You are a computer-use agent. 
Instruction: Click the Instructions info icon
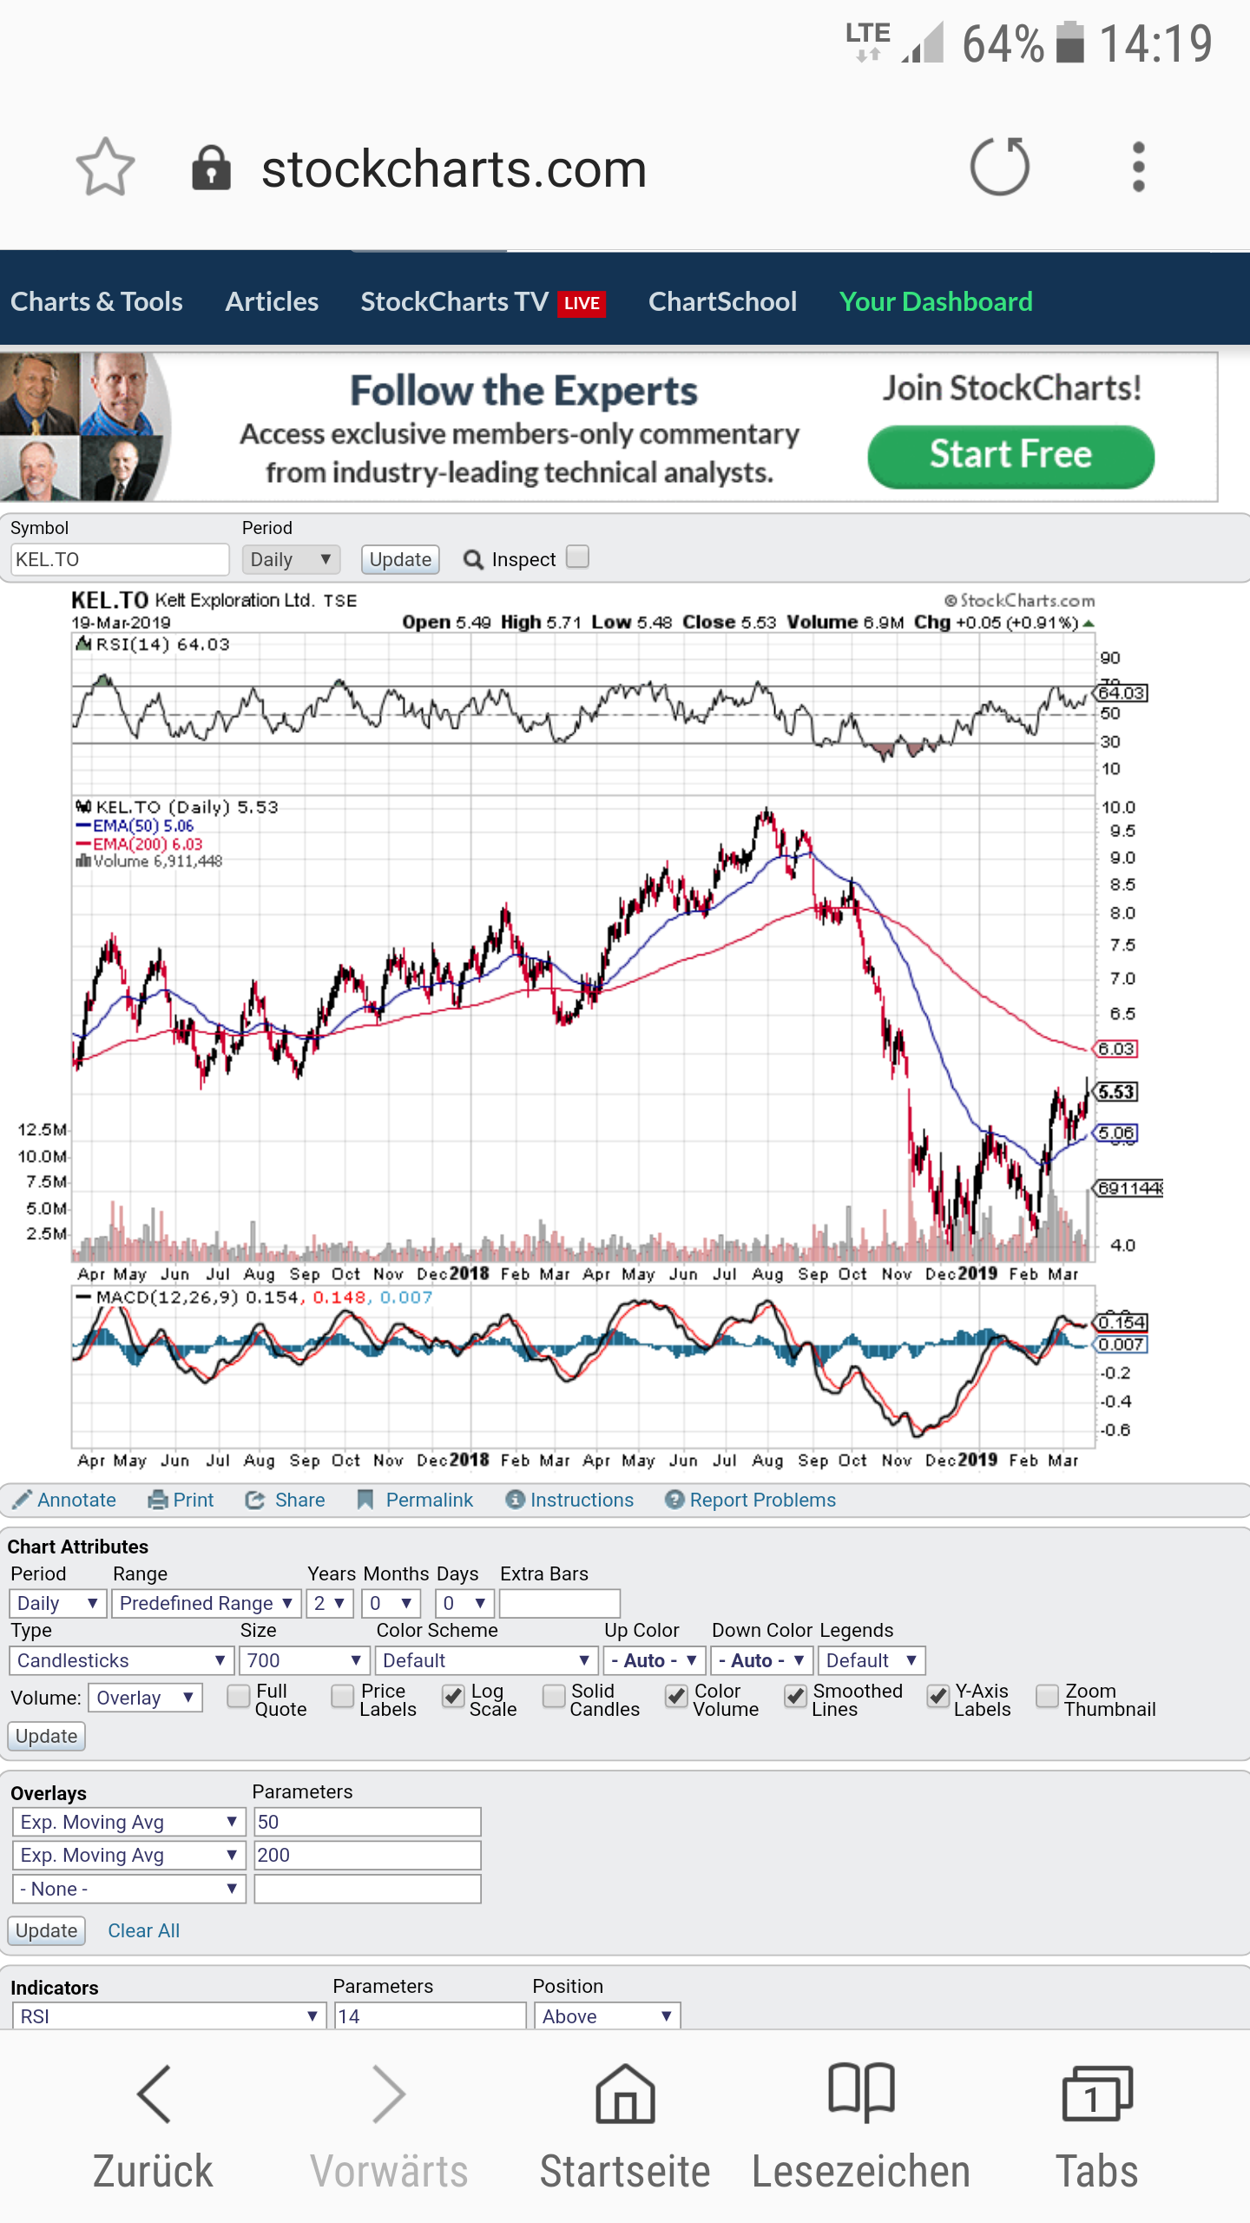pyautogui.click(x=516, y=1500)
